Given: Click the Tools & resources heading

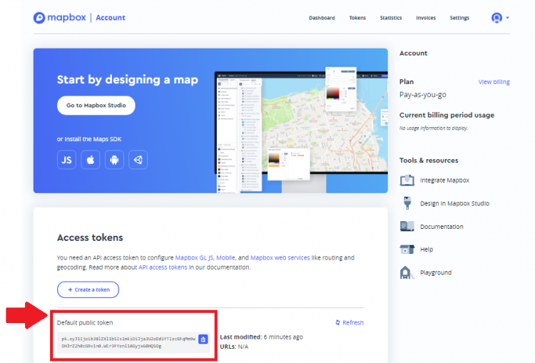Looking at the screenshot, I should tap(429, 160).
